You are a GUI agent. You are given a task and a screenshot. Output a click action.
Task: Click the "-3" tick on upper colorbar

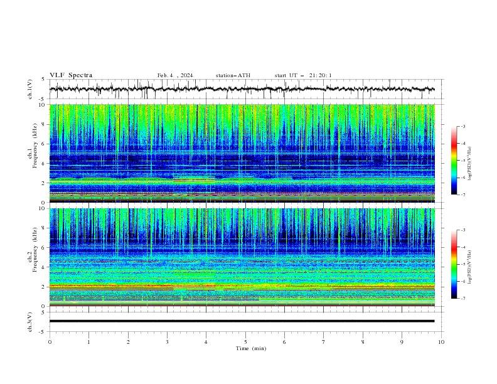[463, 126]
